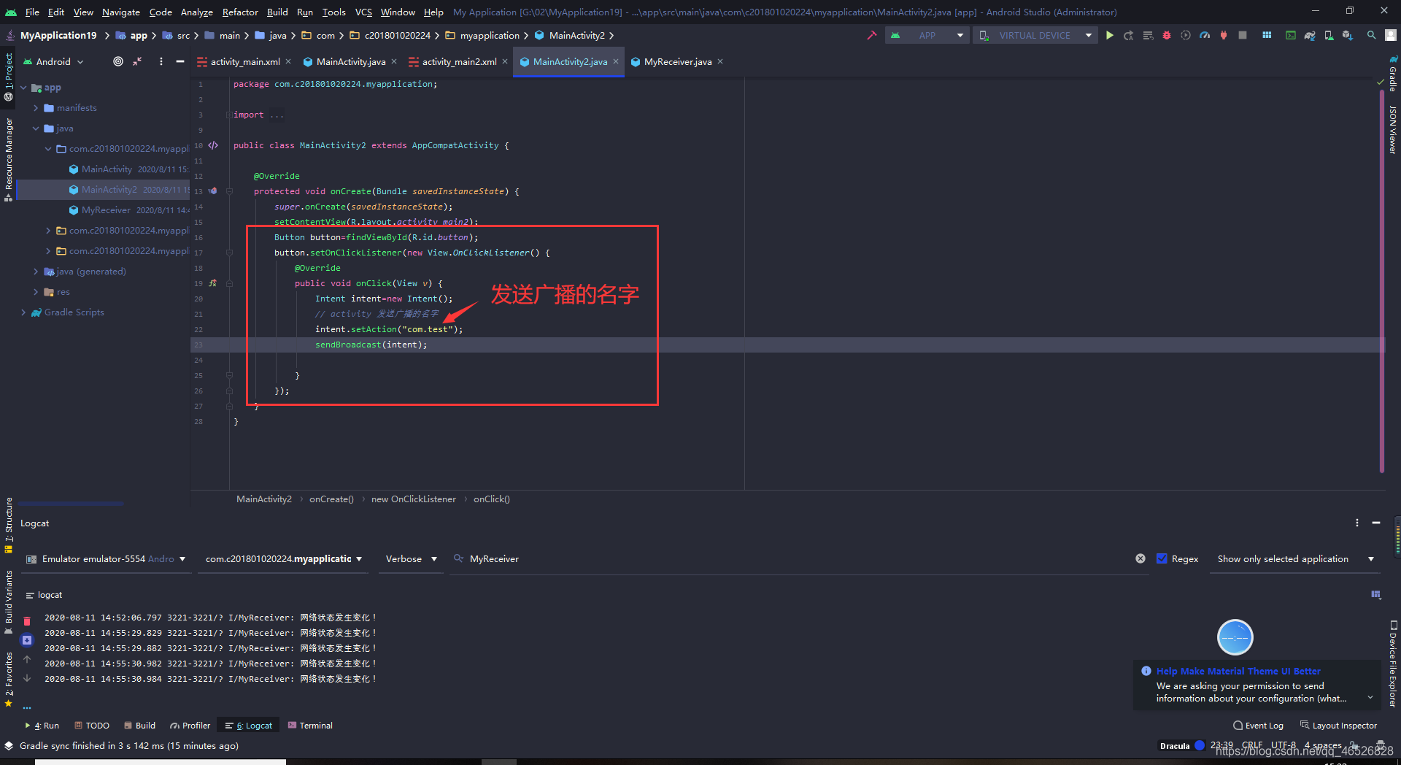This screenshot has width=1401, height=765.
Task: Open the Gradle side panel tab
Action: point(1393,73)
